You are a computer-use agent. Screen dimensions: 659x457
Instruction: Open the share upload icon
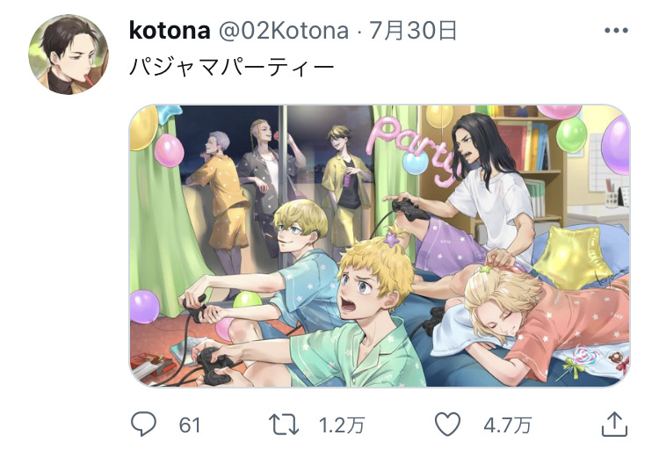[614, 424]
